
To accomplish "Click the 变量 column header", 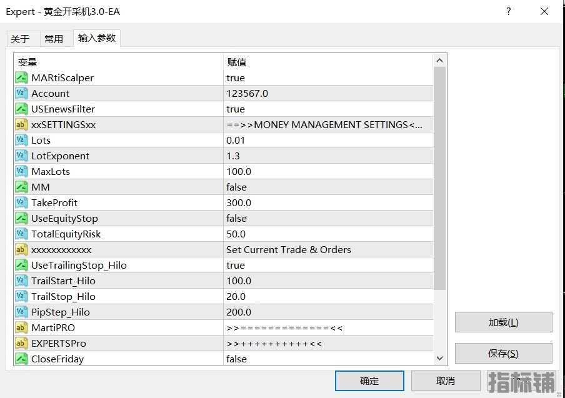I will pos(119,62).
